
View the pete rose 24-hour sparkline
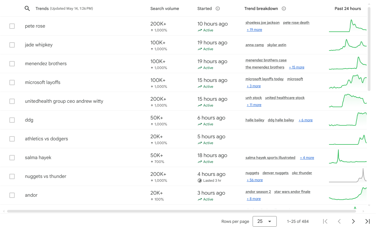tap(348, 26)
